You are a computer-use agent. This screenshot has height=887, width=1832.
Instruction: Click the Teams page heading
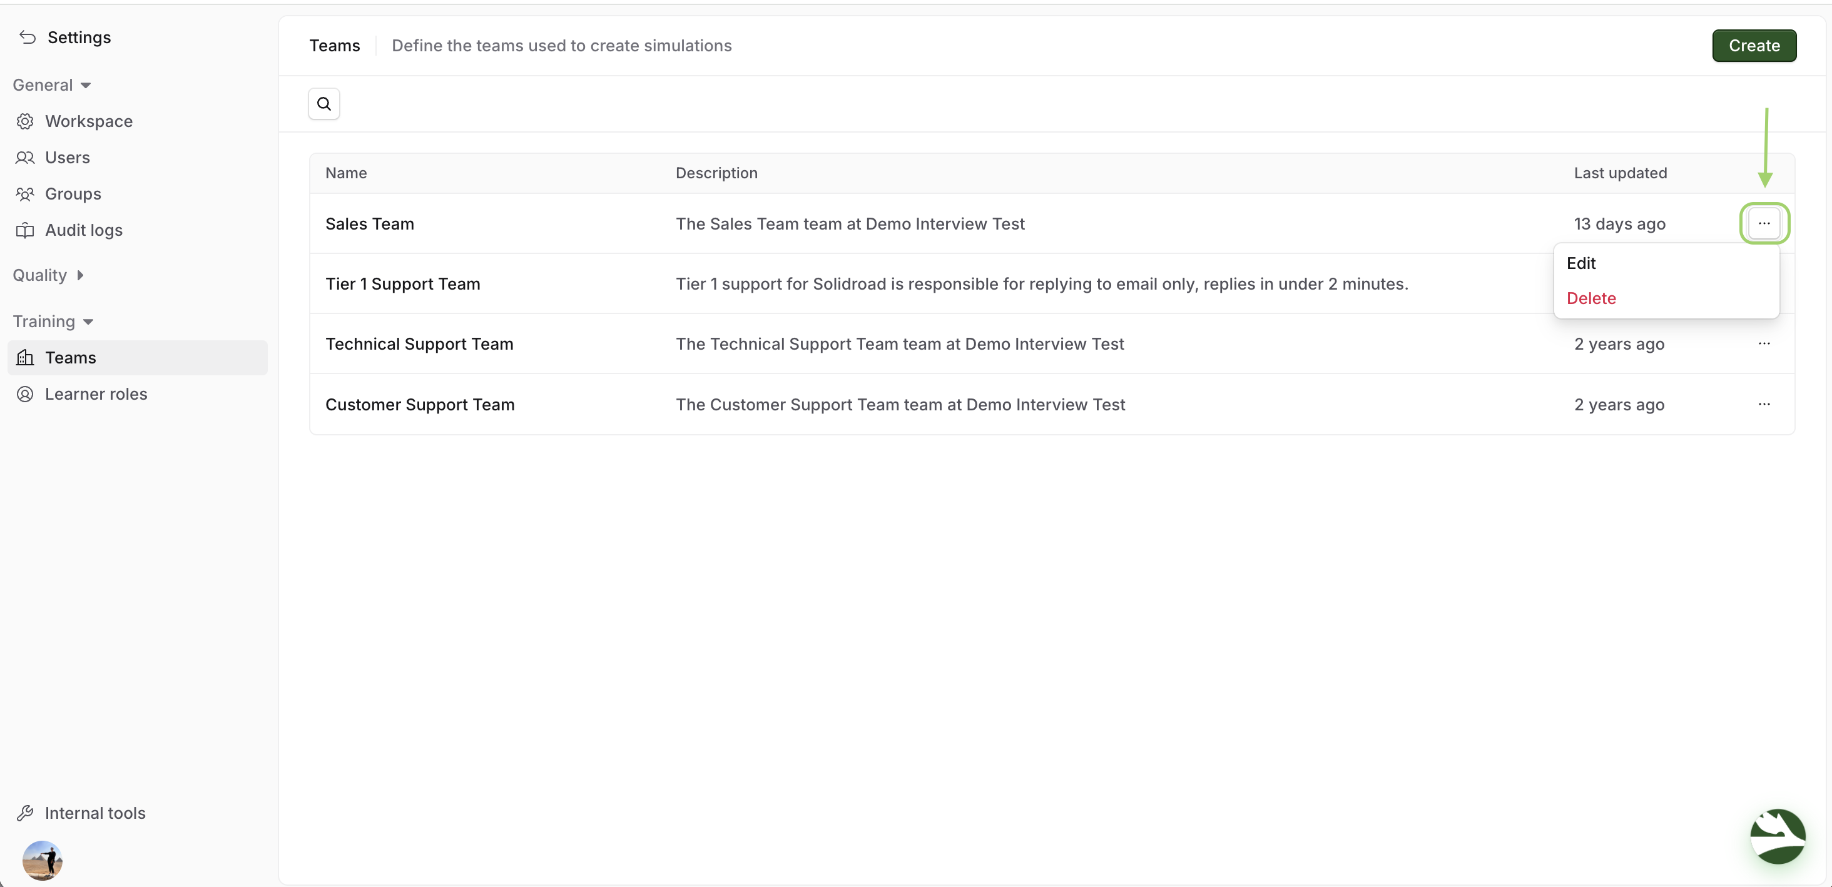pyautogui.click(x=334, y=46)
